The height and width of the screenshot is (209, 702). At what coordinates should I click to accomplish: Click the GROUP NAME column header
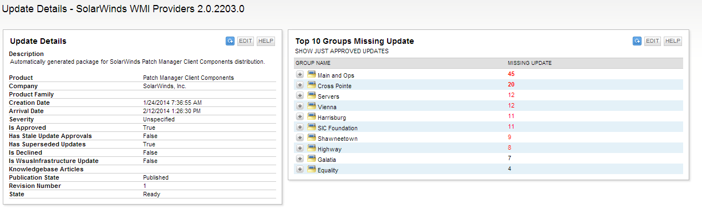(x=313, y=63)
